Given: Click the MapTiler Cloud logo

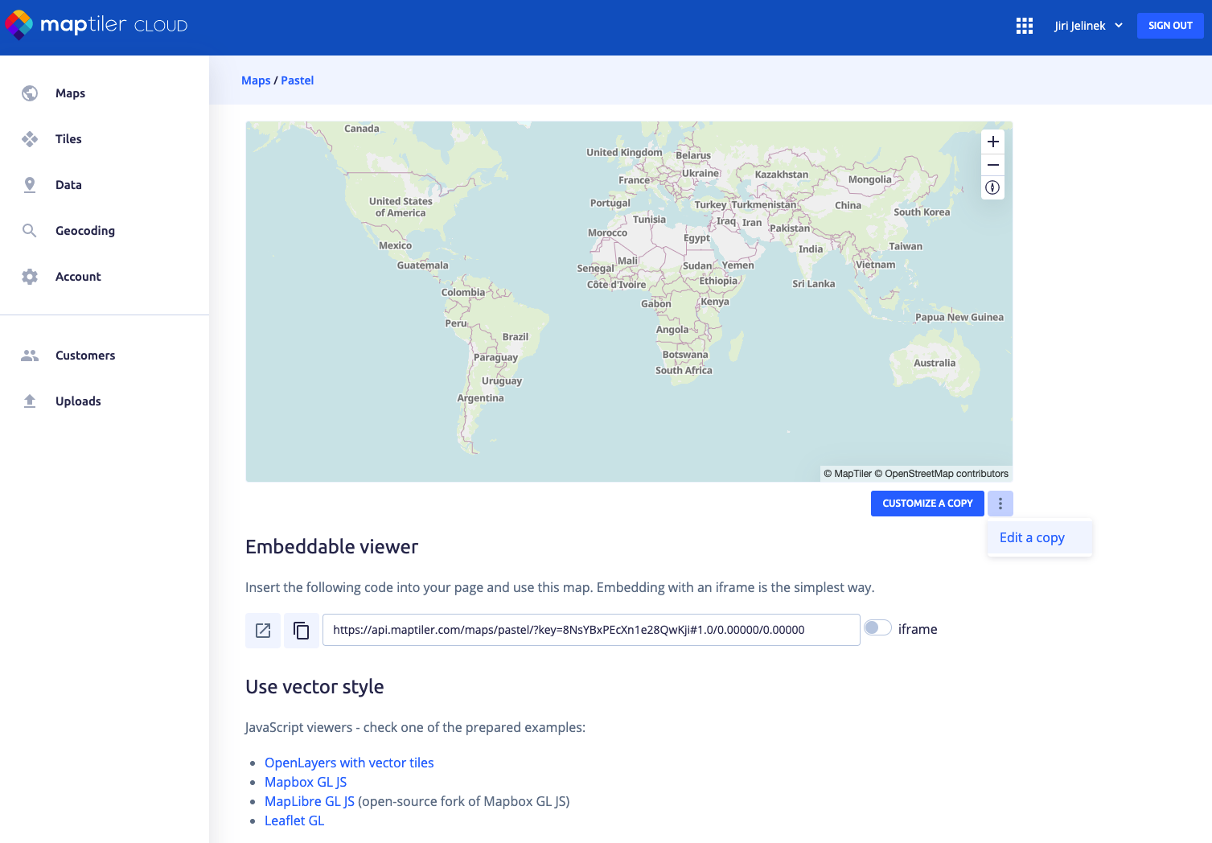Looking at the screenshot, I should [x=97, y=26].
